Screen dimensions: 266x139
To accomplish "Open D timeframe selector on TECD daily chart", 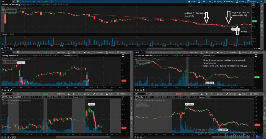I will [79, 53].
